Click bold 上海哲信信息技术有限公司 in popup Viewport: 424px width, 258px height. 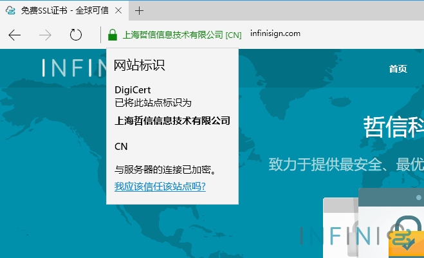click(x=172, y=121)
